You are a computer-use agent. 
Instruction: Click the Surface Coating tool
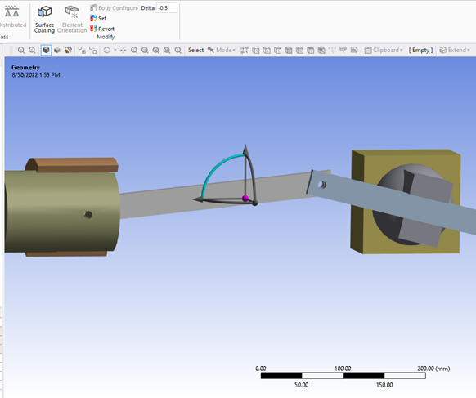pyautogui.click(x=44, y=20)
